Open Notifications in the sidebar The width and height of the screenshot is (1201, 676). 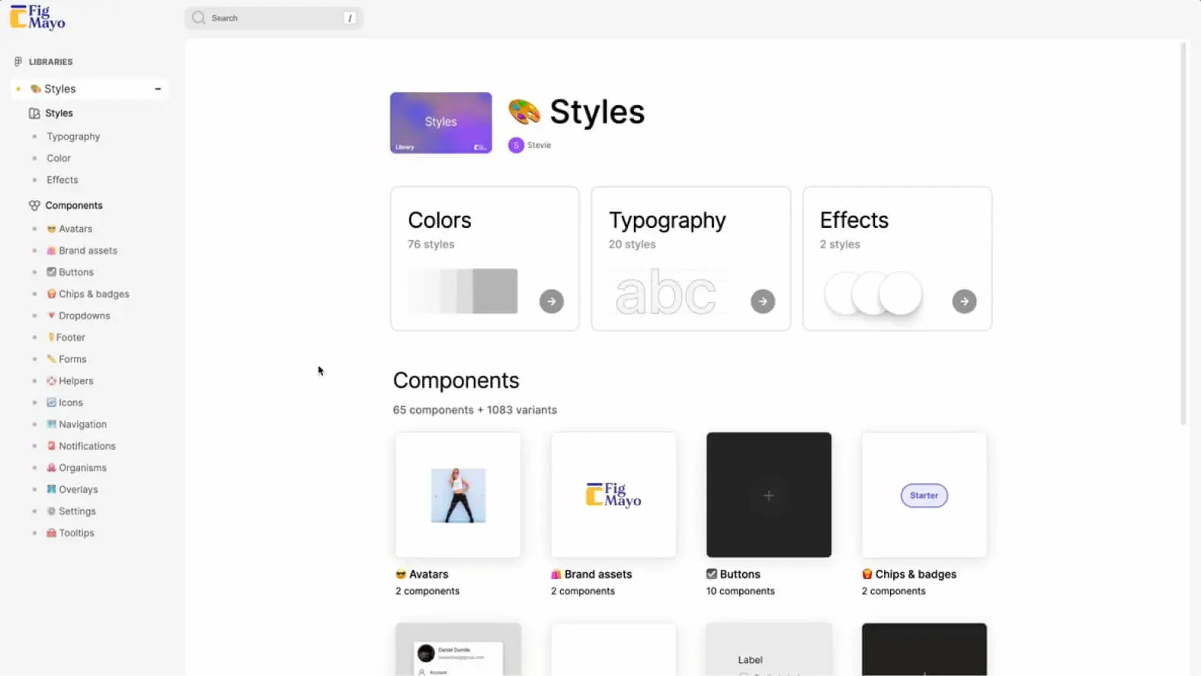(x=82, y=446)
